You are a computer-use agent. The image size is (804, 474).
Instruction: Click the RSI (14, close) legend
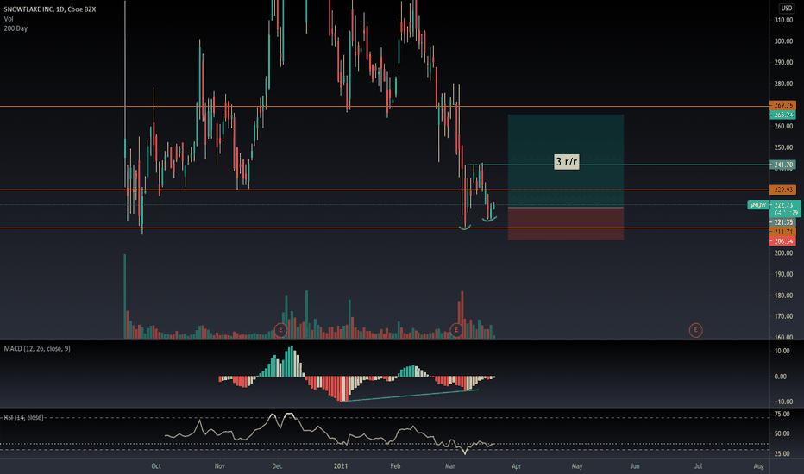(x=23, y=417)
